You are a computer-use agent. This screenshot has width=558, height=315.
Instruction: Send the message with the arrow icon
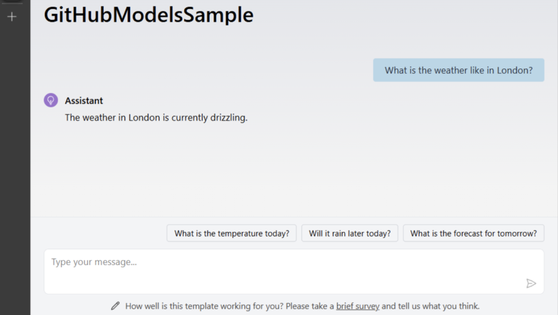531,283
